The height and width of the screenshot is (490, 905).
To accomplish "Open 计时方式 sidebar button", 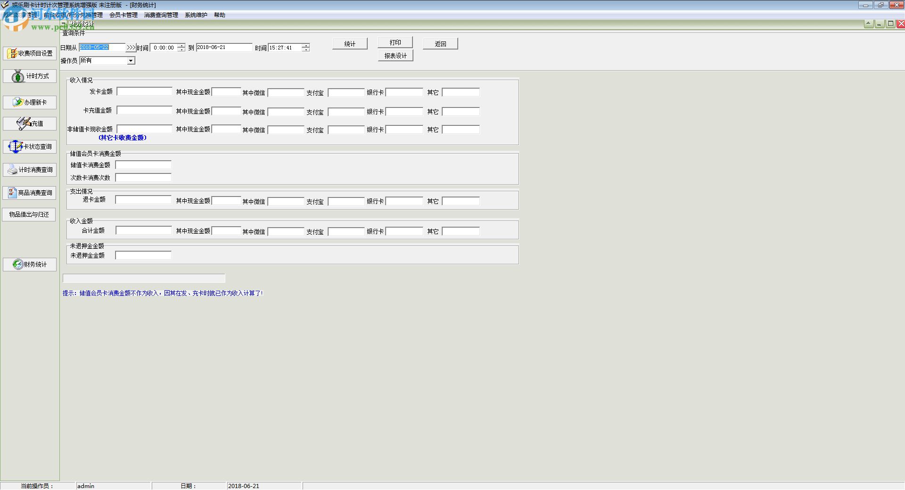I will 30,76.
